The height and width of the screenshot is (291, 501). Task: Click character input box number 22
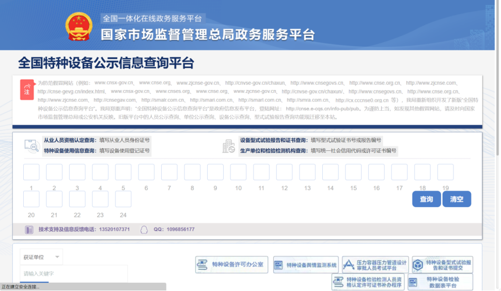pos(77,199)
